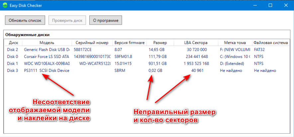Click serial number 588172CE
This screenshot has height=137, width=294.
(83, 50)
